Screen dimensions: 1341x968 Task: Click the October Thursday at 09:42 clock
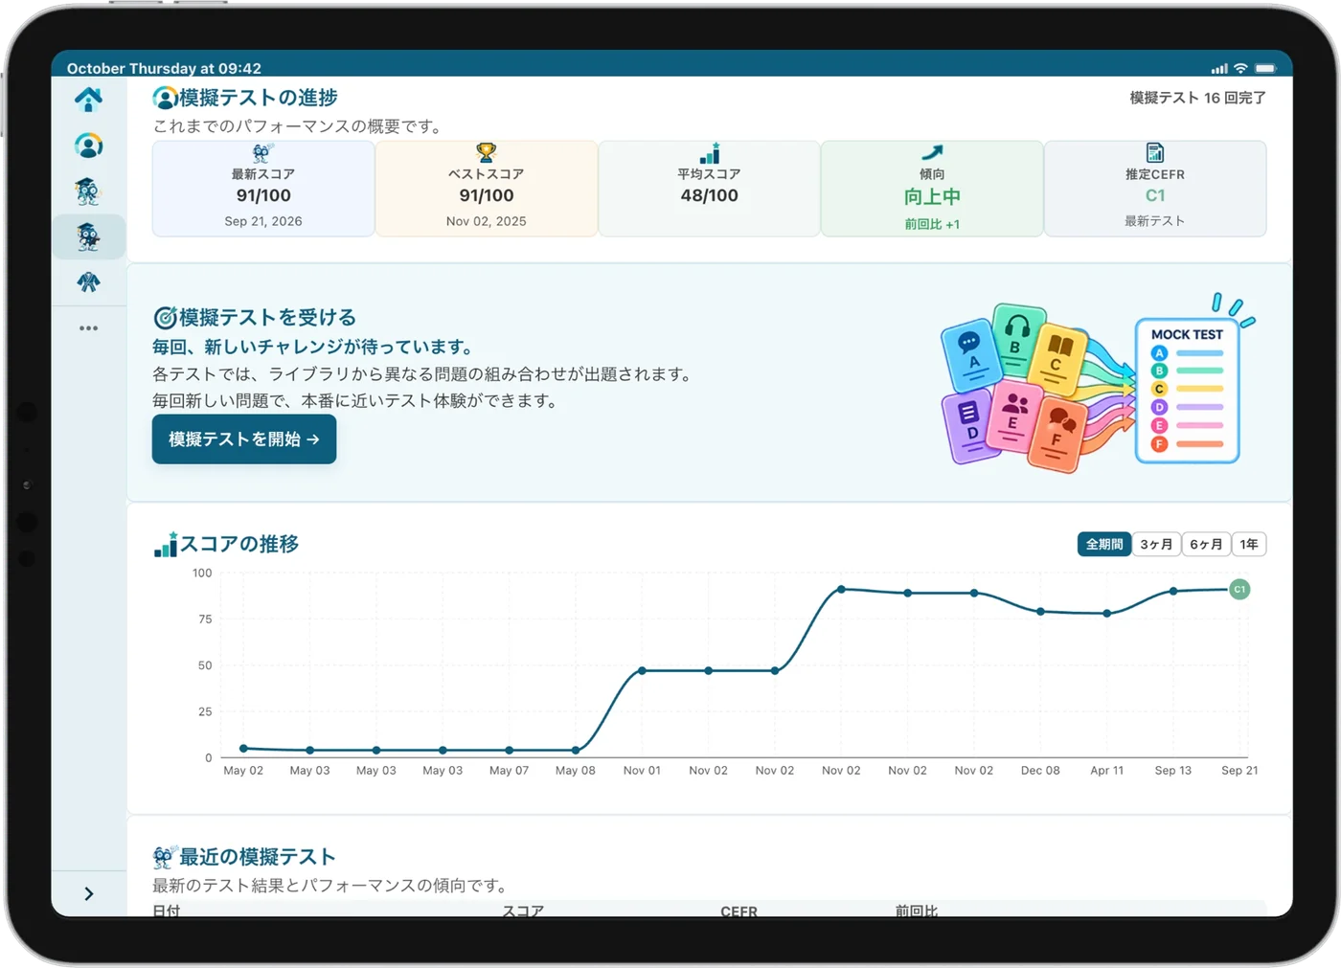(164, 68)
